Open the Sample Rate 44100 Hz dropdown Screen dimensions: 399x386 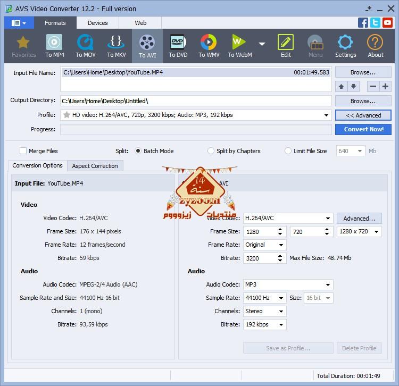264,298
